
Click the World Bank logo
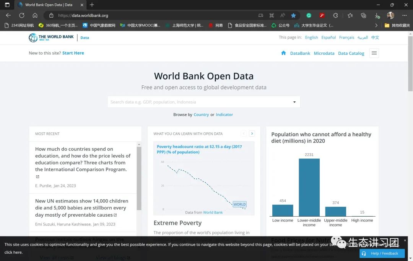[51, 38]
